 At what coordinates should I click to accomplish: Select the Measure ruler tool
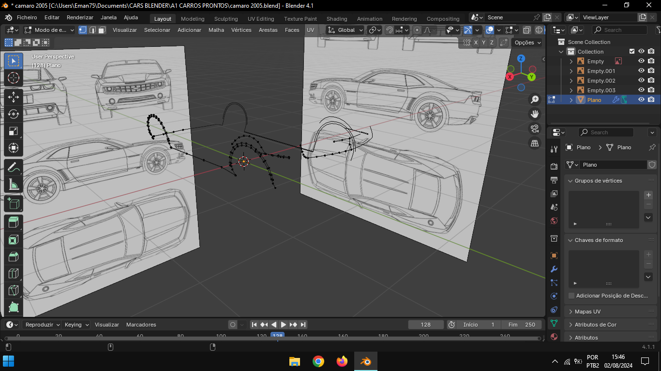pos(14,185)
